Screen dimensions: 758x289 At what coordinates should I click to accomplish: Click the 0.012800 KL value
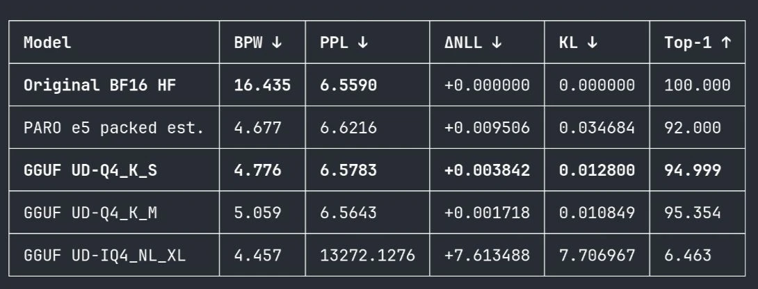(x=597, y=170)
